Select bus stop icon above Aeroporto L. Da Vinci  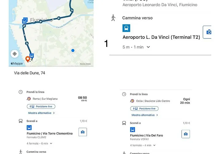(126, 28)
